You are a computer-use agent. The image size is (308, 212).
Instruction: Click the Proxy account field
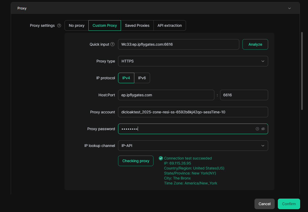click(x=193, y=112)
